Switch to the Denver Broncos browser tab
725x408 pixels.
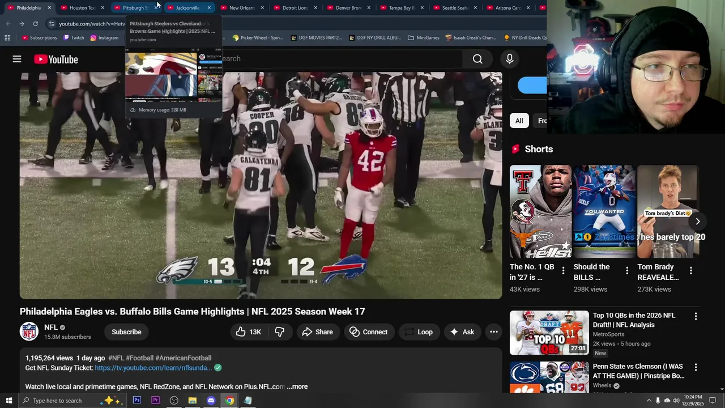point(348,8)
